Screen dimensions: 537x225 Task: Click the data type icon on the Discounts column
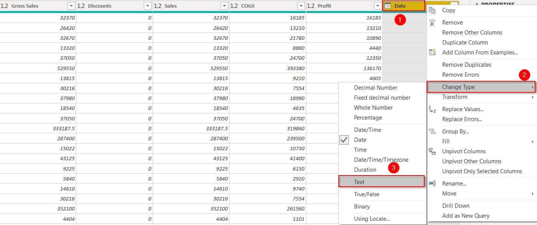pyautogui.click(x=81, y=6)
